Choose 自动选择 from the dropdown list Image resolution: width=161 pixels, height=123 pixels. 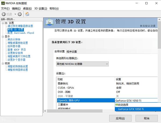(x=138, y=105)
